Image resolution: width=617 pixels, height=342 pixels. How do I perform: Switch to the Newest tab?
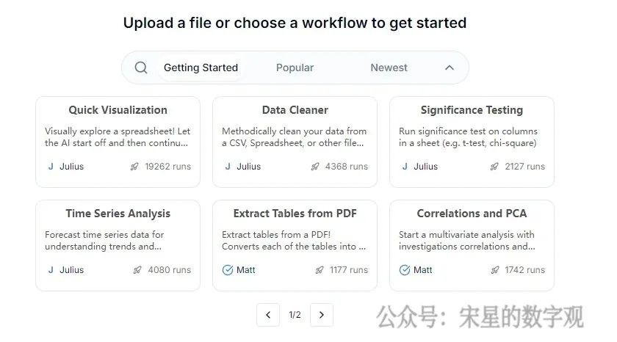coord(389,68)
